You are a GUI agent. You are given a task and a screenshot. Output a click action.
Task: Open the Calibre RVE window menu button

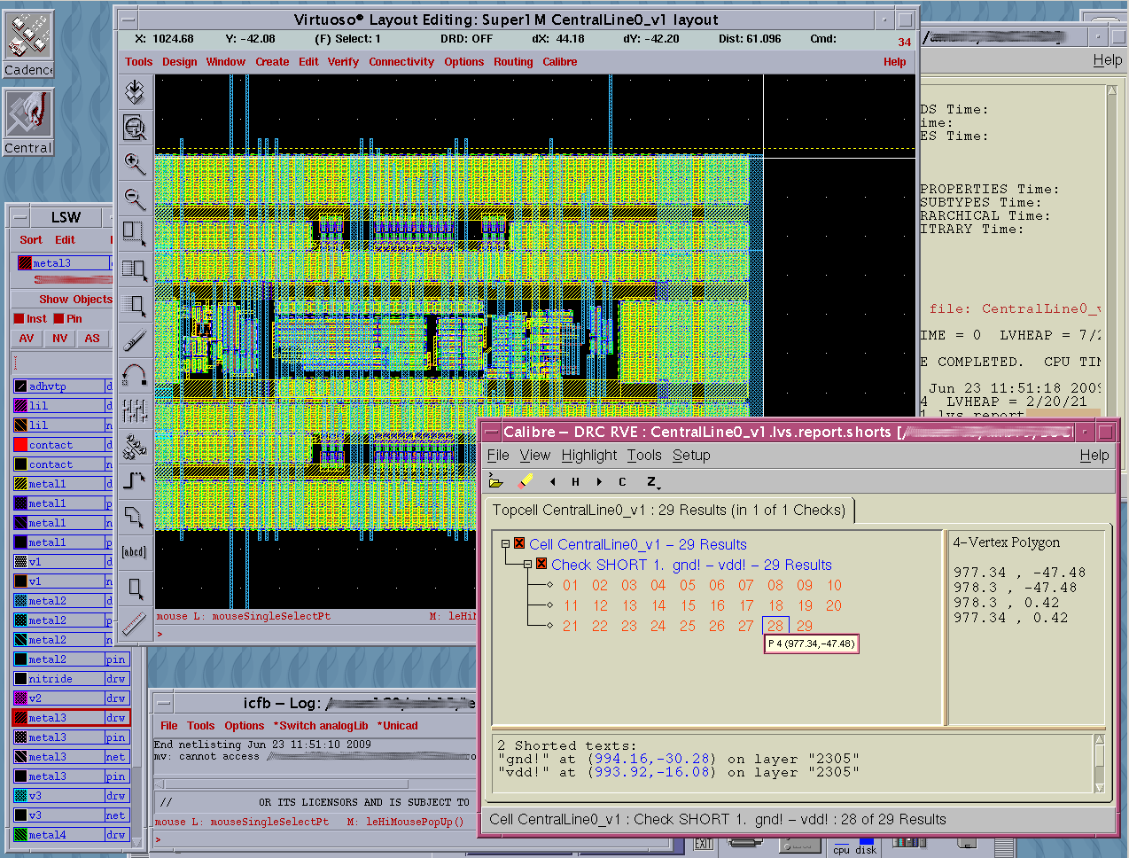(x=491, y=432)
